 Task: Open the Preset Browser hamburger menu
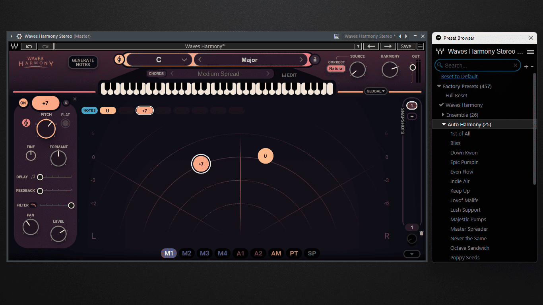530,52
